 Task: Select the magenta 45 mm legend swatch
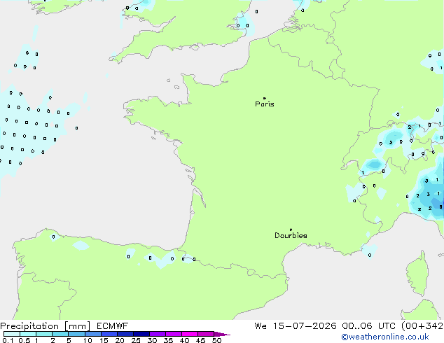206,334
